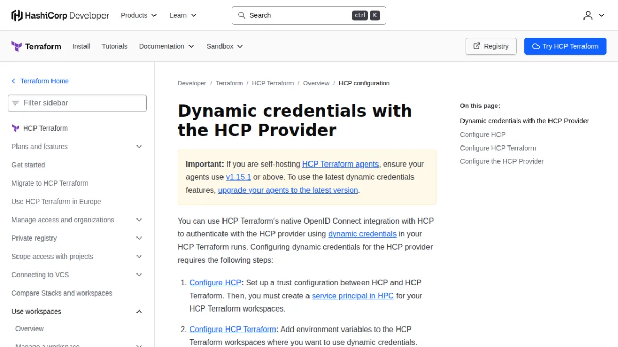Open Migrate to HCP Terraform sidebar item

tap(50, 183)
